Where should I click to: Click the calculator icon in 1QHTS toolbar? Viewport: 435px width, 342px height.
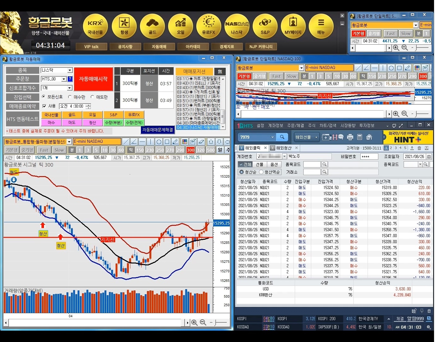pyautogui.click(x=359, y=137)
